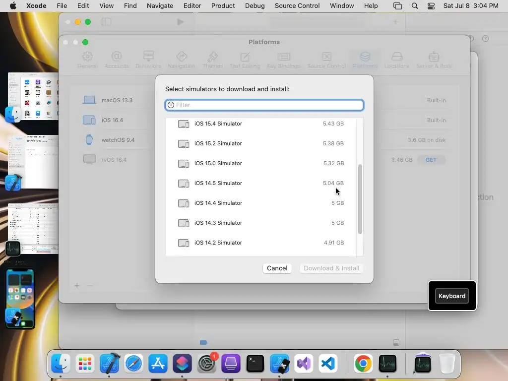The image size is (508, 381).
Task: Open Finder from the Dock
Action: click(x=61, y=364)
